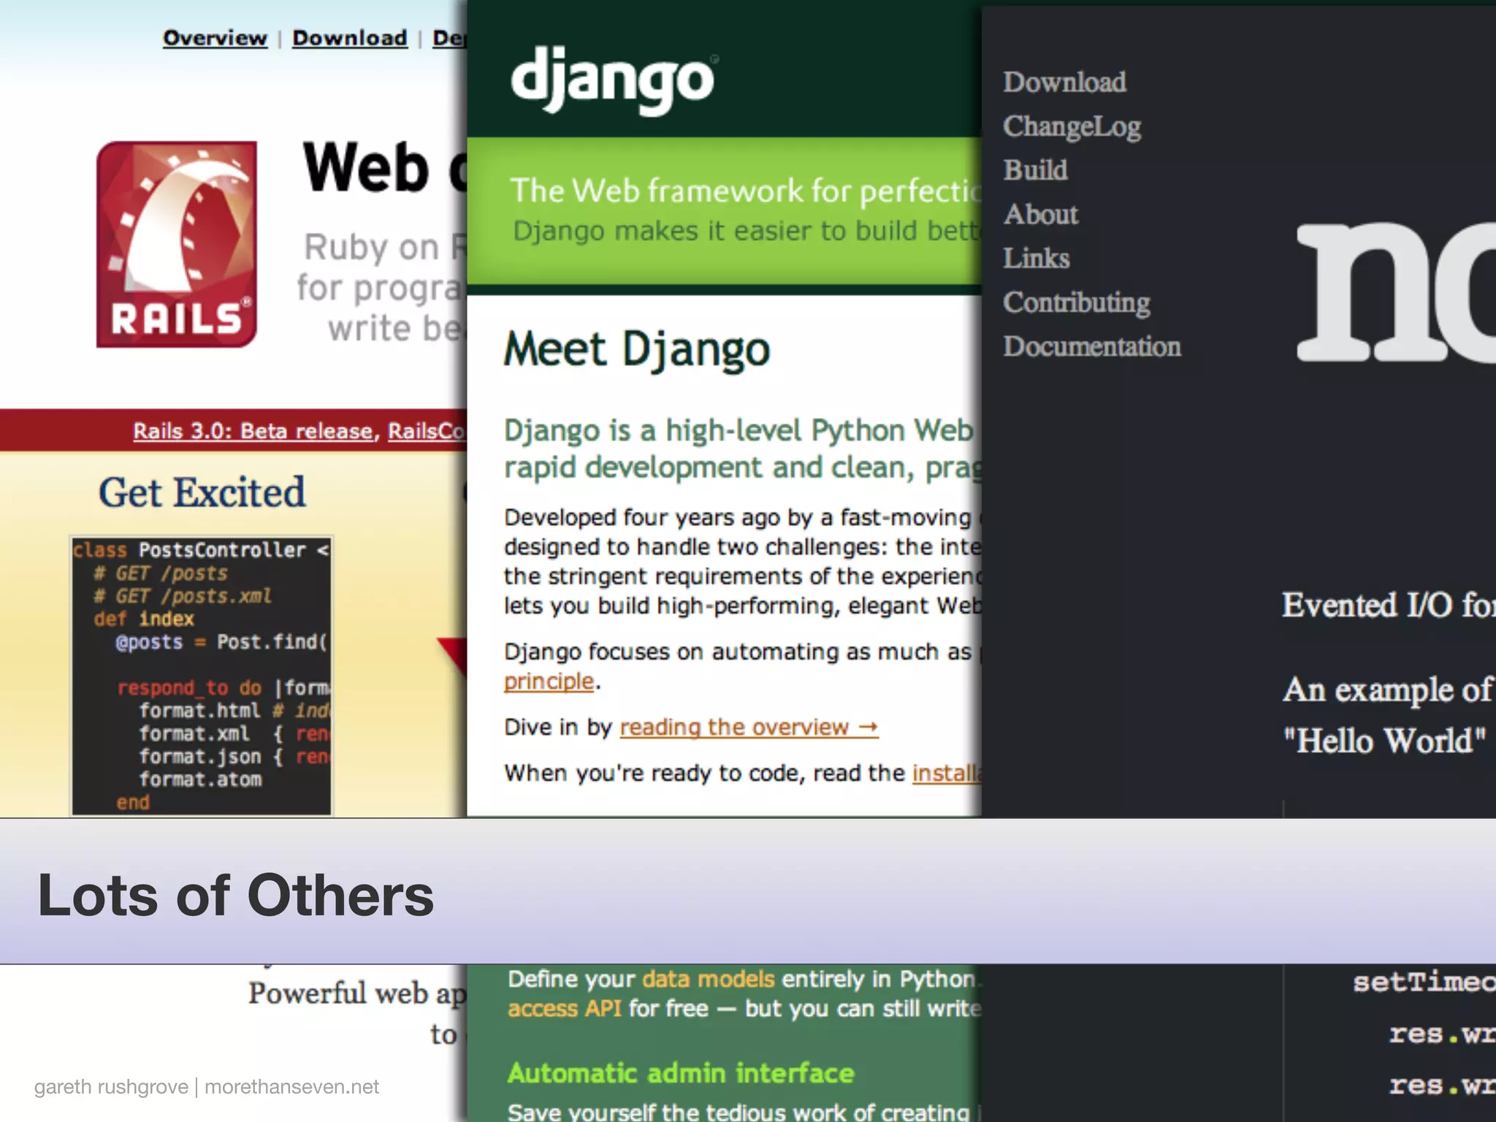Click the Rails 3.0: Beta release link
Viewport: 1496px width, 1122px height.
pyautogui.click(x=253, y=431)
